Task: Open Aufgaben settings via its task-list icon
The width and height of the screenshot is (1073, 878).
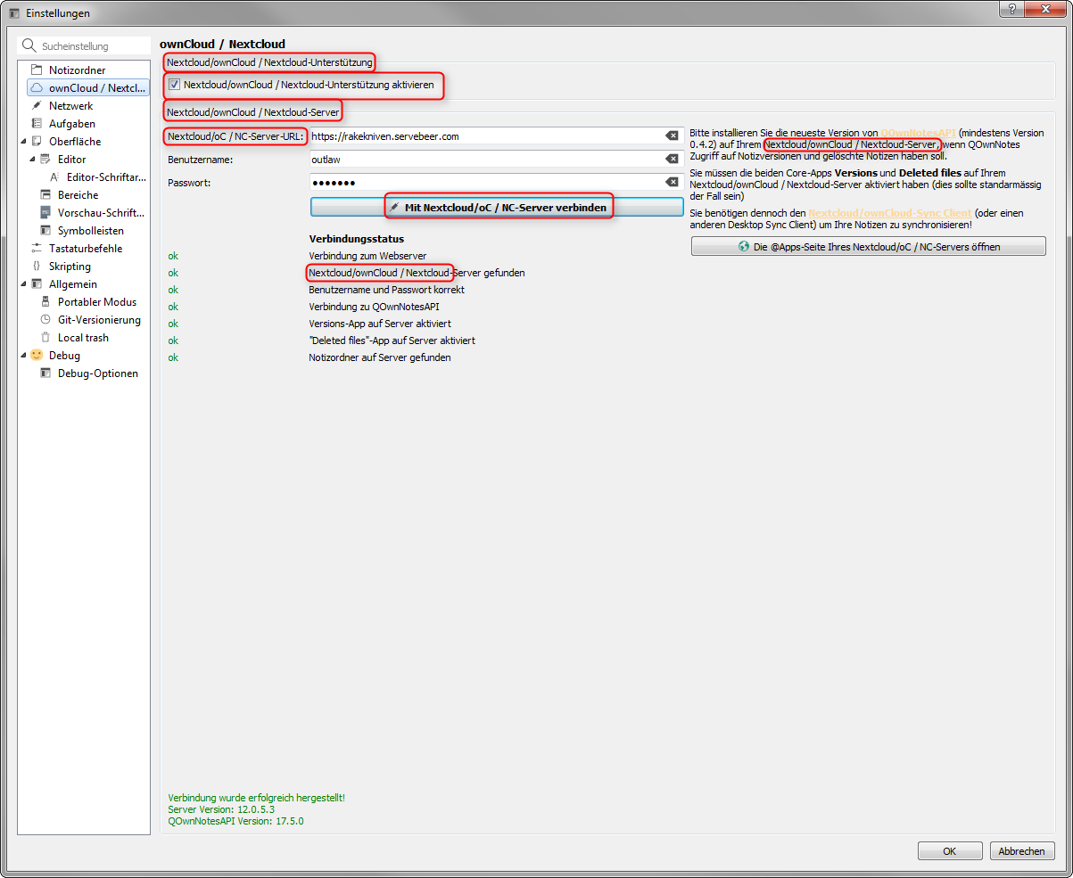Action: [37, 123]
